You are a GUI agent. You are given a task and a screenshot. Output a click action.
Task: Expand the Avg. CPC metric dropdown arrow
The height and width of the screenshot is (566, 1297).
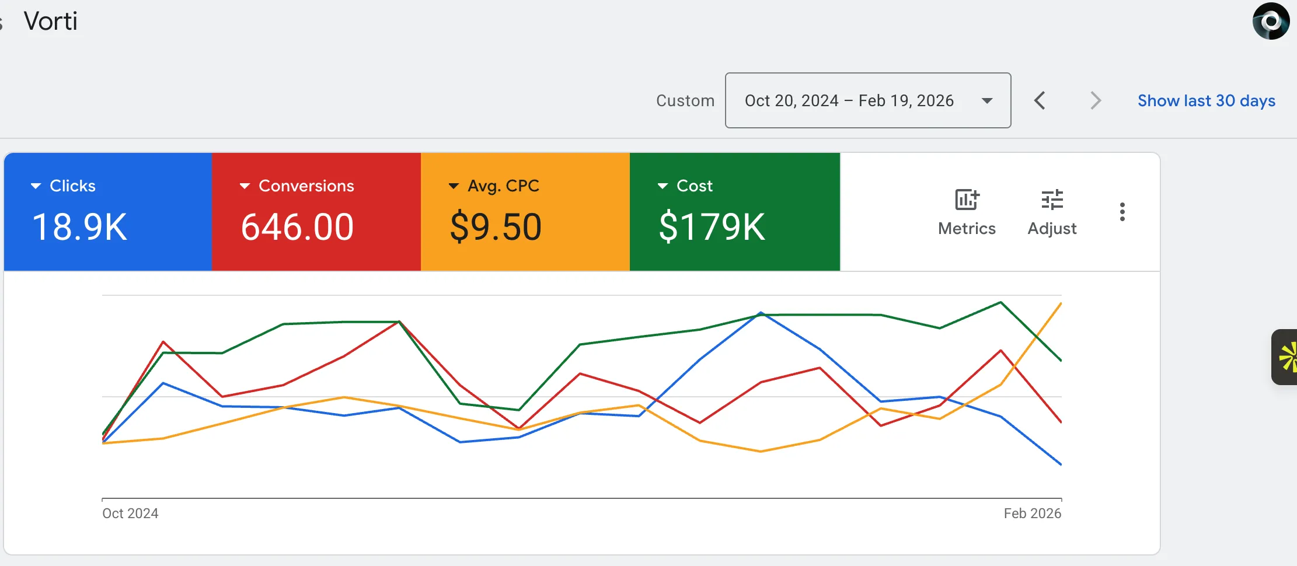(x=454, y=186)
